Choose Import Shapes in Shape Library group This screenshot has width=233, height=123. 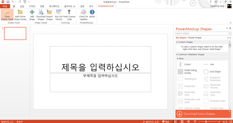49,15
